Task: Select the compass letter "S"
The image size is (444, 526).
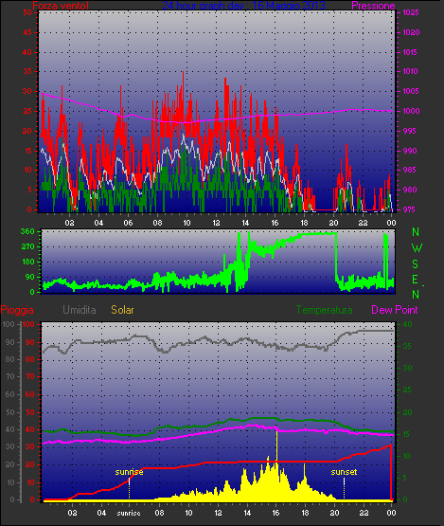Action: point(415,264)
